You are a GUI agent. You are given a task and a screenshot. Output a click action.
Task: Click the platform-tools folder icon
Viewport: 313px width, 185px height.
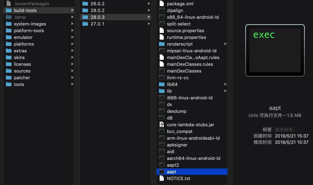pyautogui.click(x=9, y=31)
